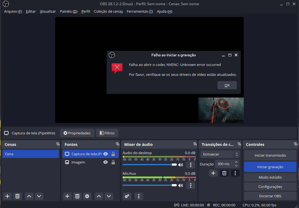Remove source using Fontes trash icon
The width and height of the screenshot is (299, 208).
(77, 196)
